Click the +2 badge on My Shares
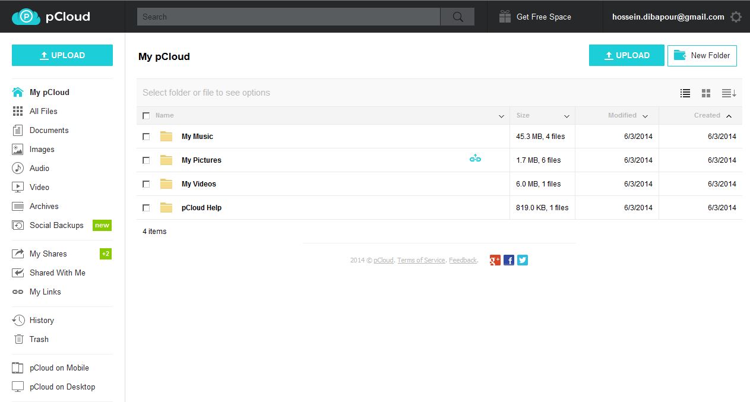Viewport: 750px width, 402px height. tap(106, 254)
